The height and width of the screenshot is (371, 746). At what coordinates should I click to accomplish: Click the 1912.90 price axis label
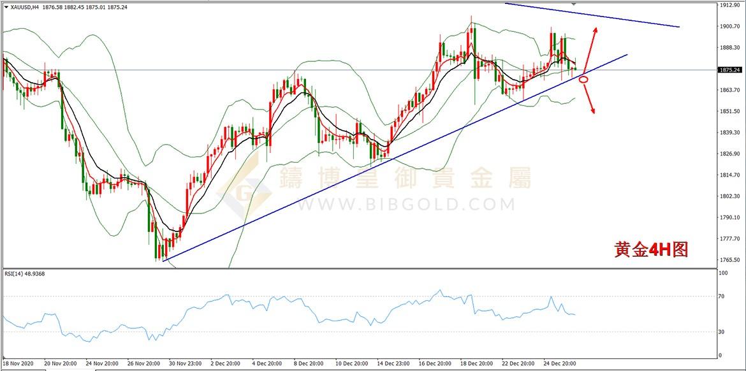coord(729,5)
